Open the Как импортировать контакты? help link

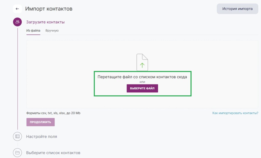(235, 113)
